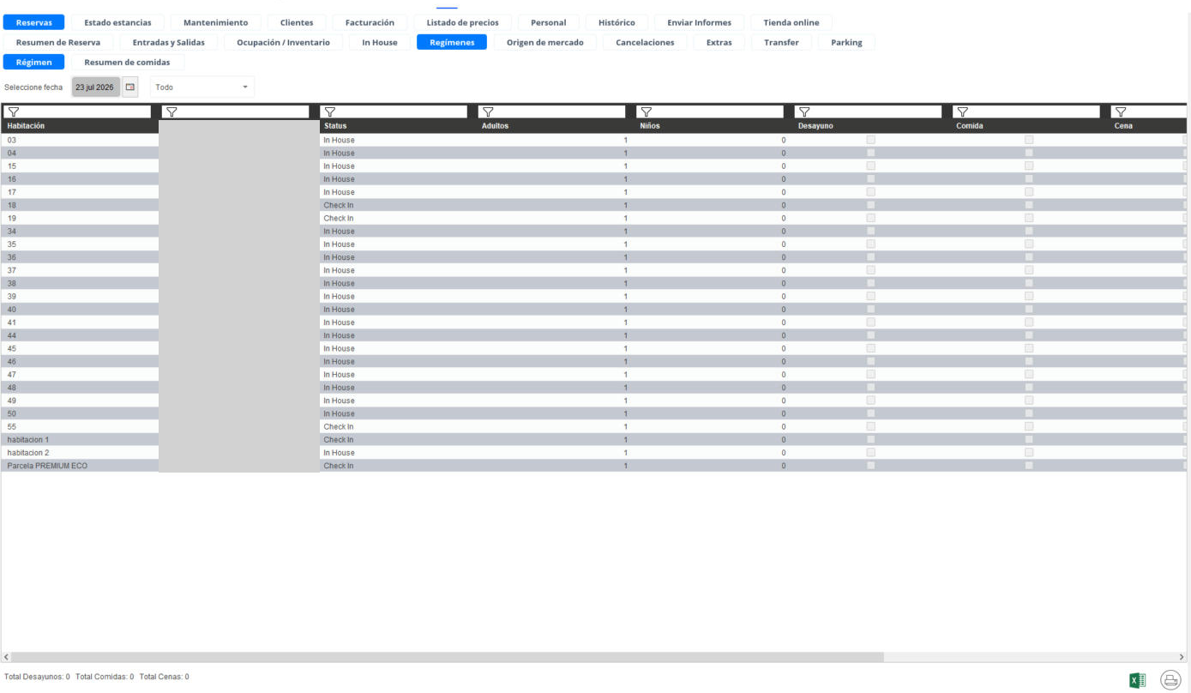Select the habitacion 2 row
The height and width of the screenshot is (693, 1191).
pos(594,453)
